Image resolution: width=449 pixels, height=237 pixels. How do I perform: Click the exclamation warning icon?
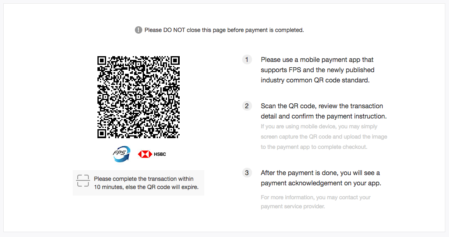(138, 30)
